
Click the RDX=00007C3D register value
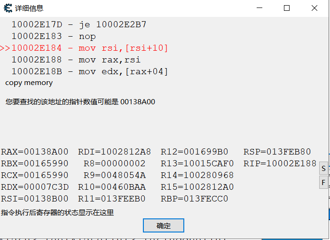[35, 187]
